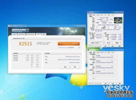Click the 3DMark 11 title bar icon
Image resolution: width=136 pixels, height=100 pixels.
click(9, 26)
